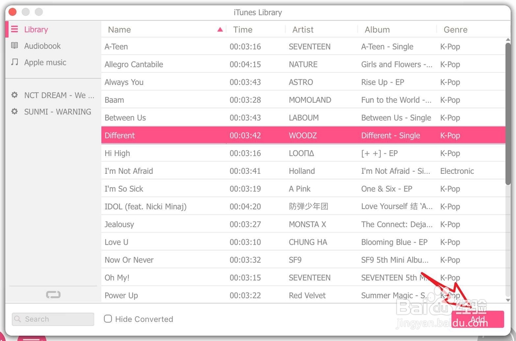Click the Library hamburger icon in sidebar

point(14,29)
